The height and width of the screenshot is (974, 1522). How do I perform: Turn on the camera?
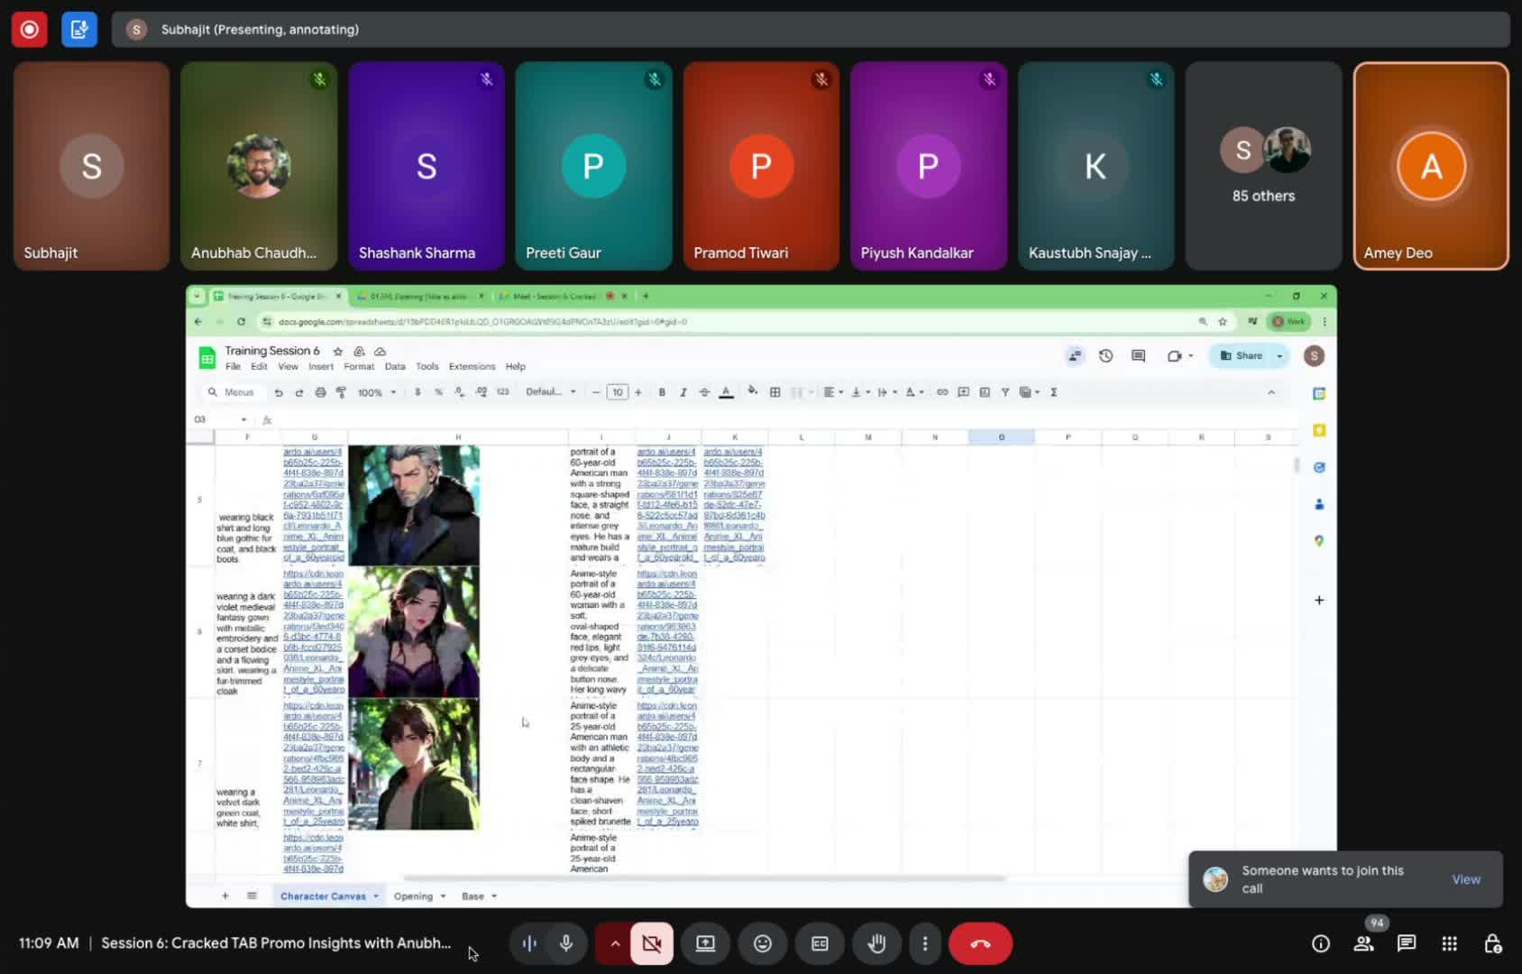tap(652, 943)
